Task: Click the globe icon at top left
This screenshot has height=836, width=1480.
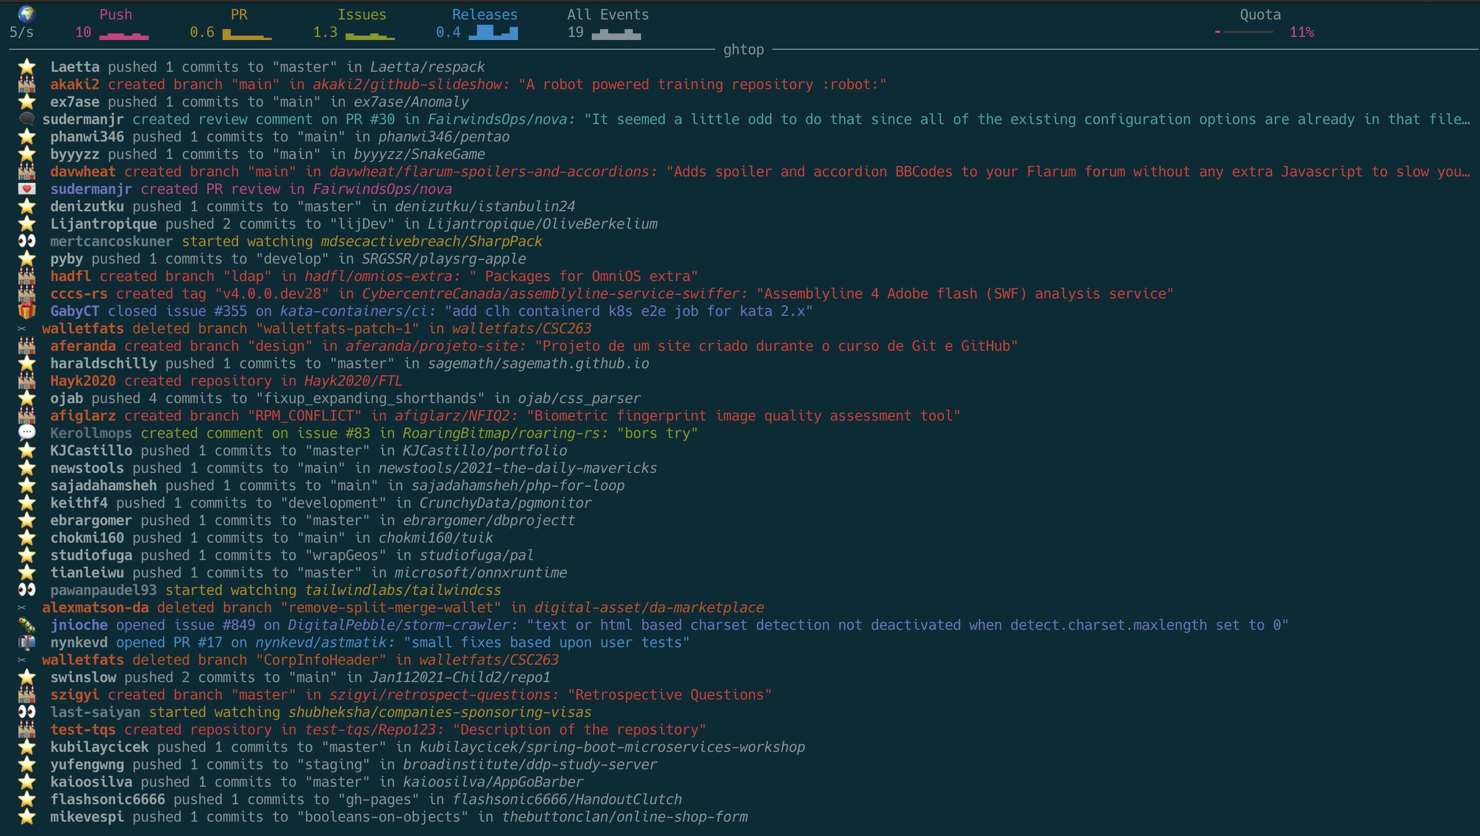Action: [x=27, y=14]
